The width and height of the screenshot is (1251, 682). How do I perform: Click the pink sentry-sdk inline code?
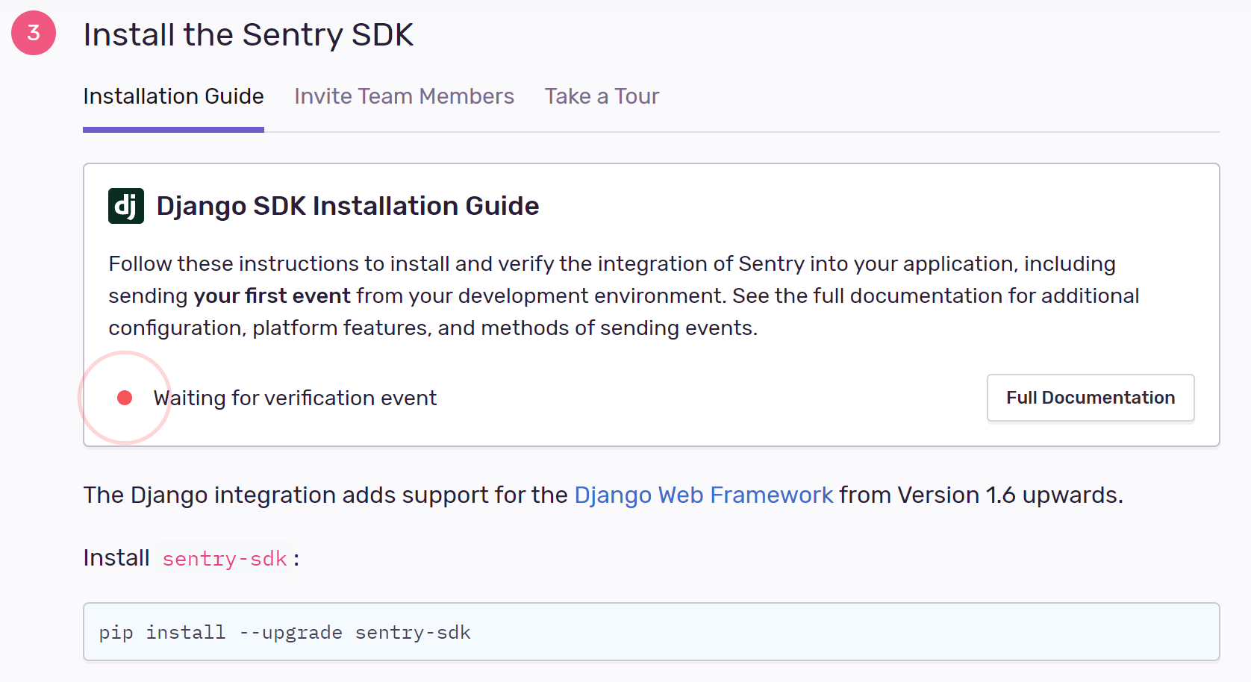(225, 558)
